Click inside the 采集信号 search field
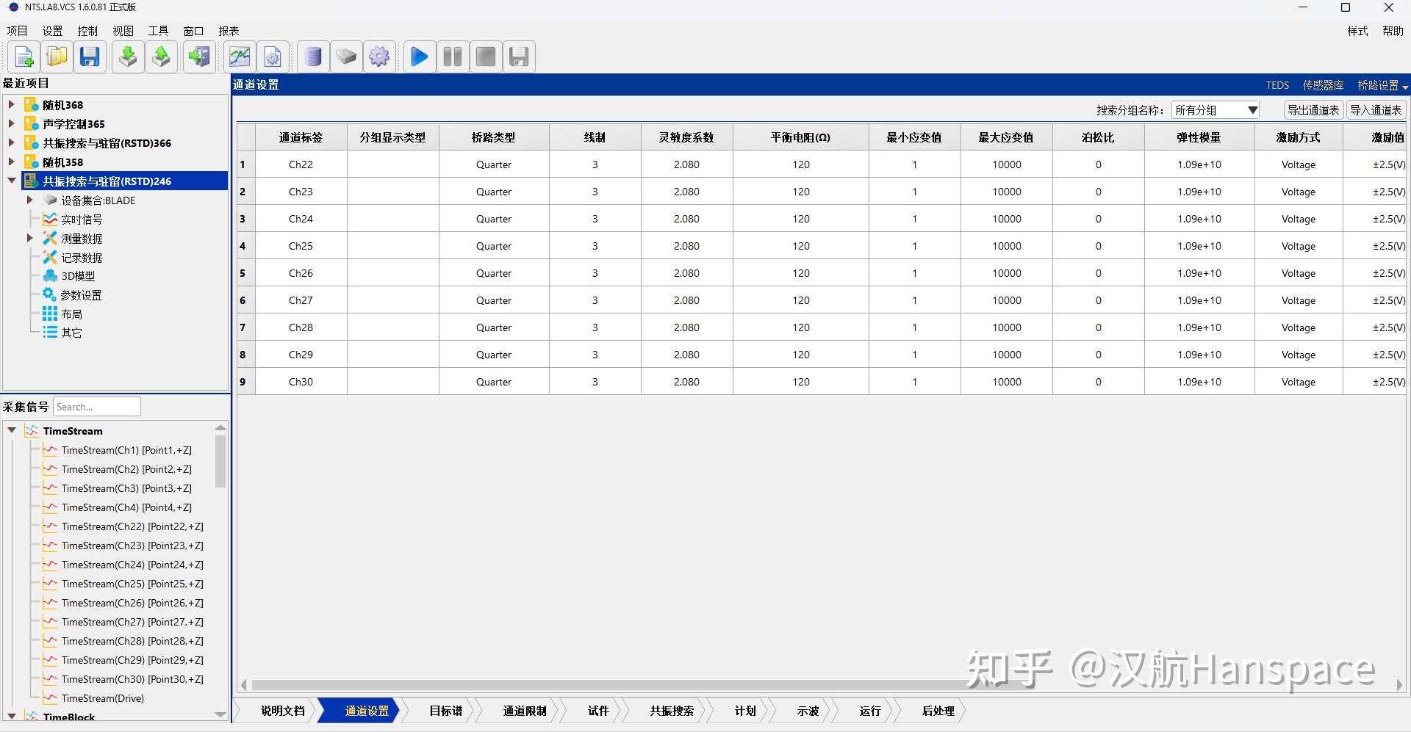This screenshot has width=1411, height=732. coord(96,406)
